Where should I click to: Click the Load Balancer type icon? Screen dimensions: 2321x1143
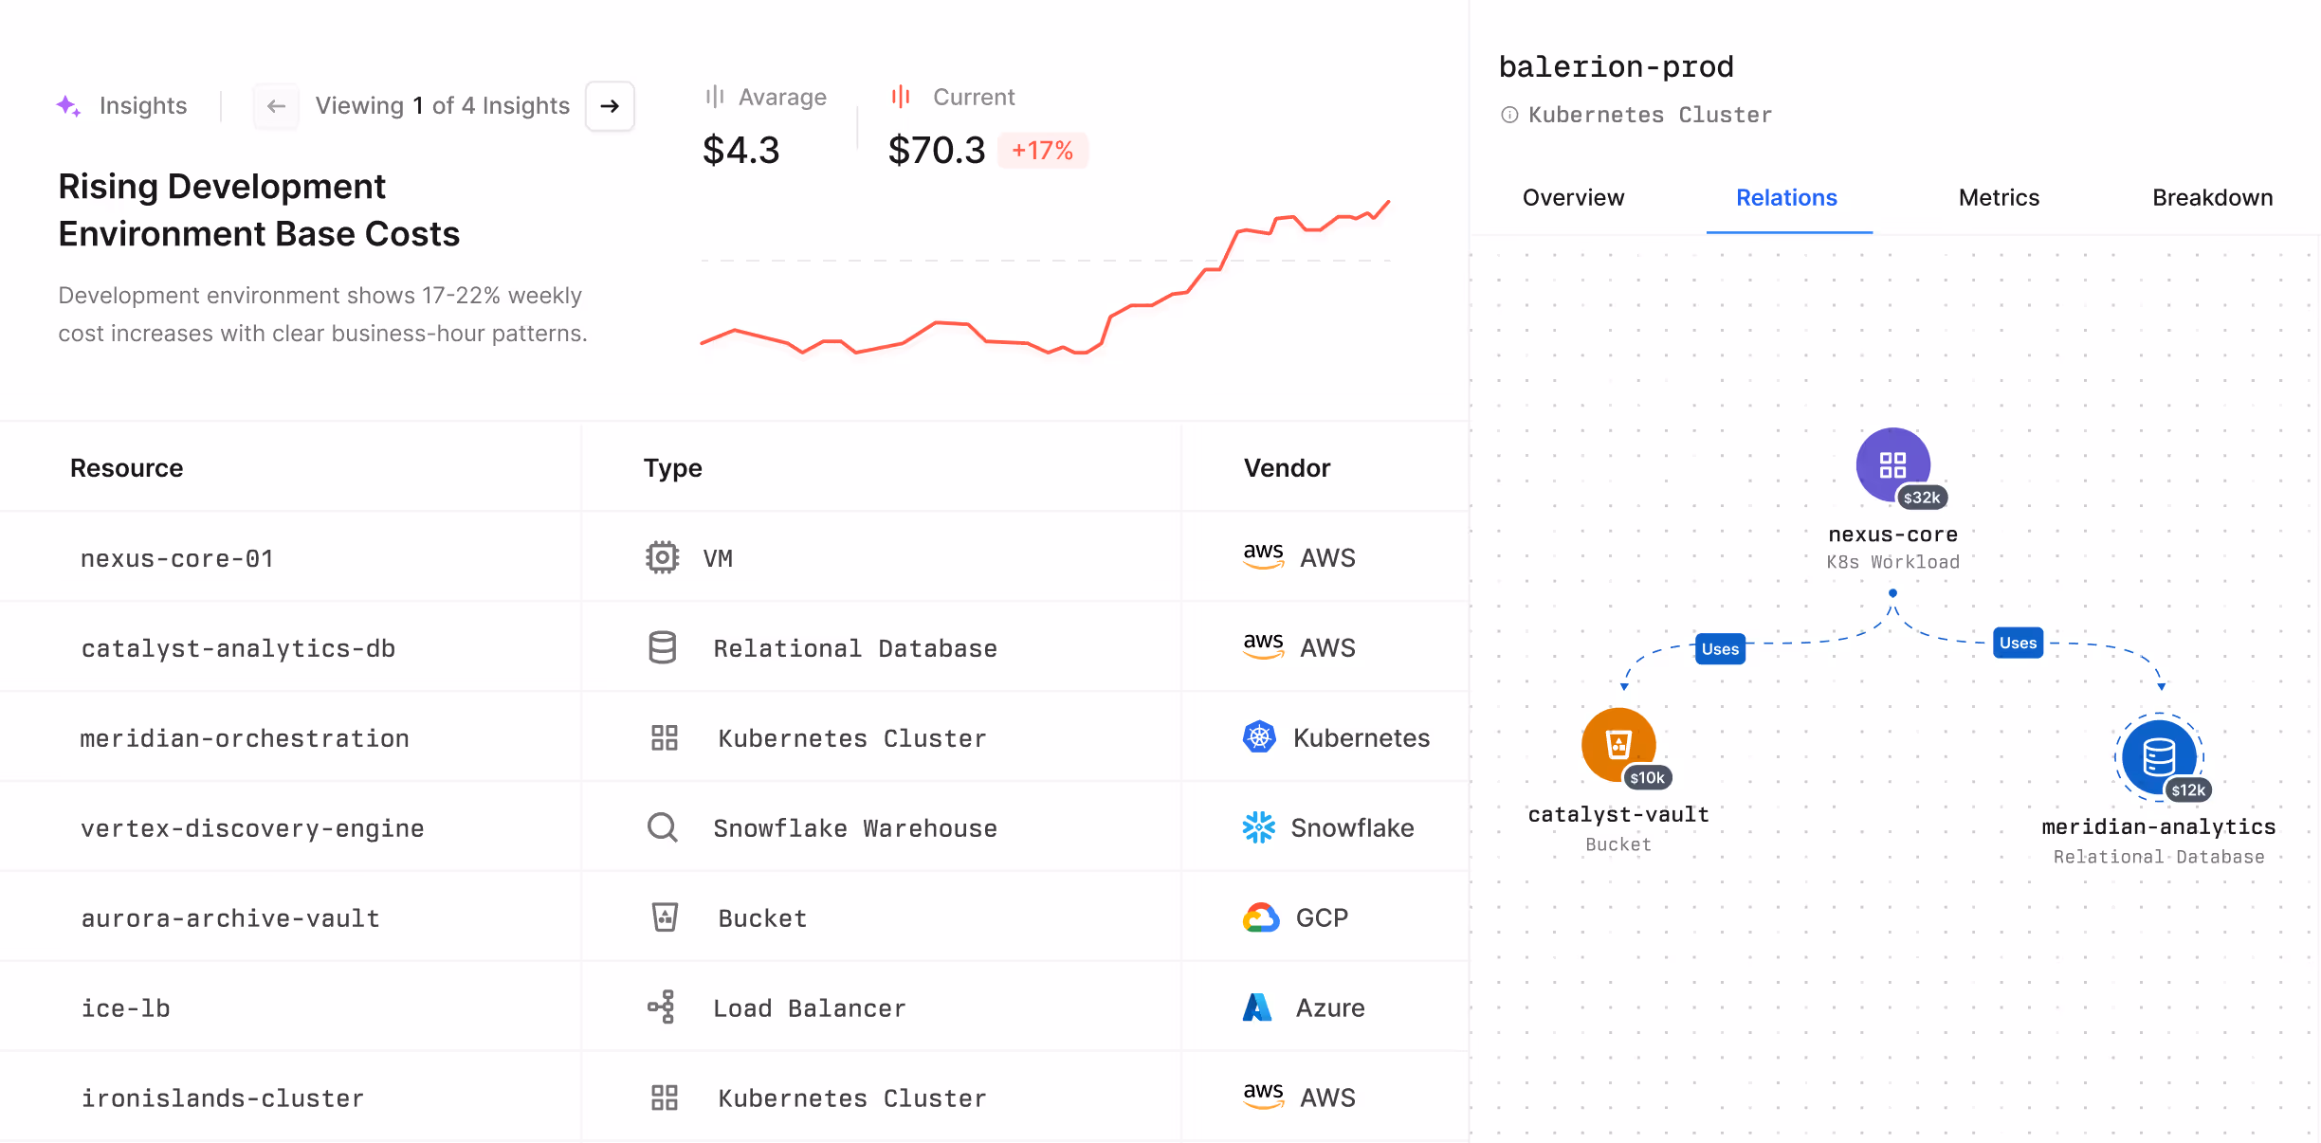click(x=662, y=1007)
